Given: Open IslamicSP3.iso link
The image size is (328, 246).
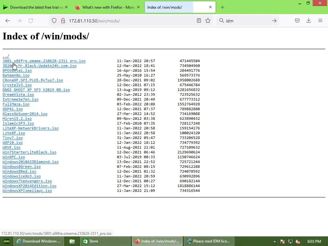Looking at the screenshot, I should (18, 123).
